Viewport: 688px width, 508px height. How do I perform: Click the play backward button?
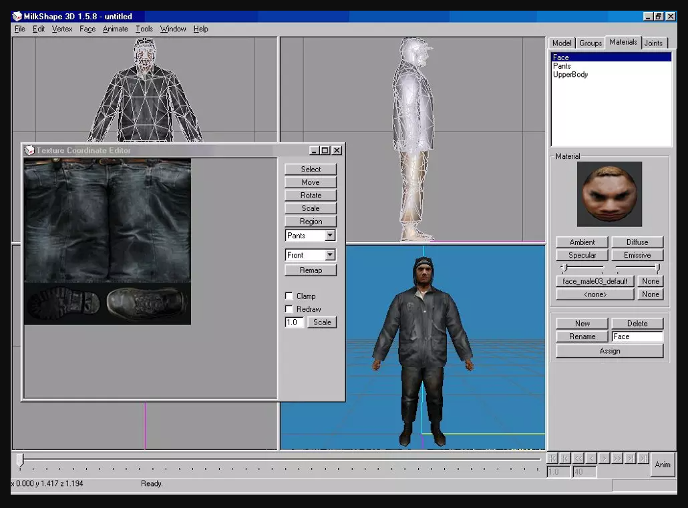click(591, 458)
